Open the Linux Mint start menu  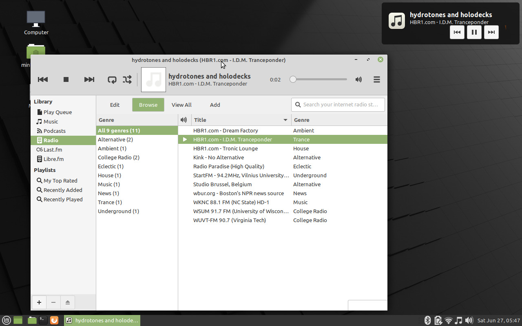7,320
